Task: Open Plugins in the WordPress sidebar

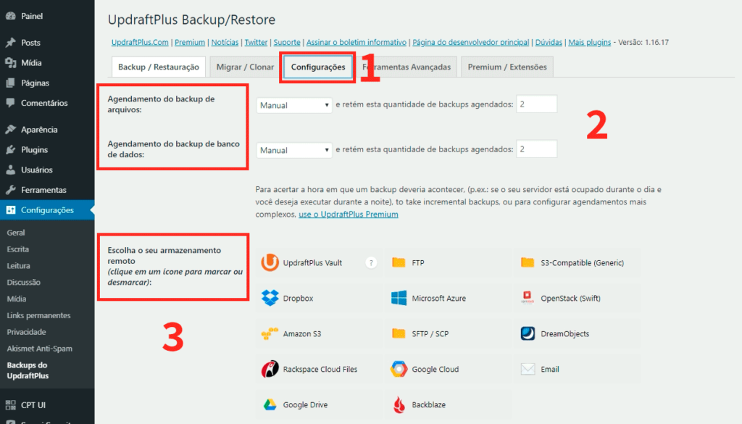Action: coord(34,150)
